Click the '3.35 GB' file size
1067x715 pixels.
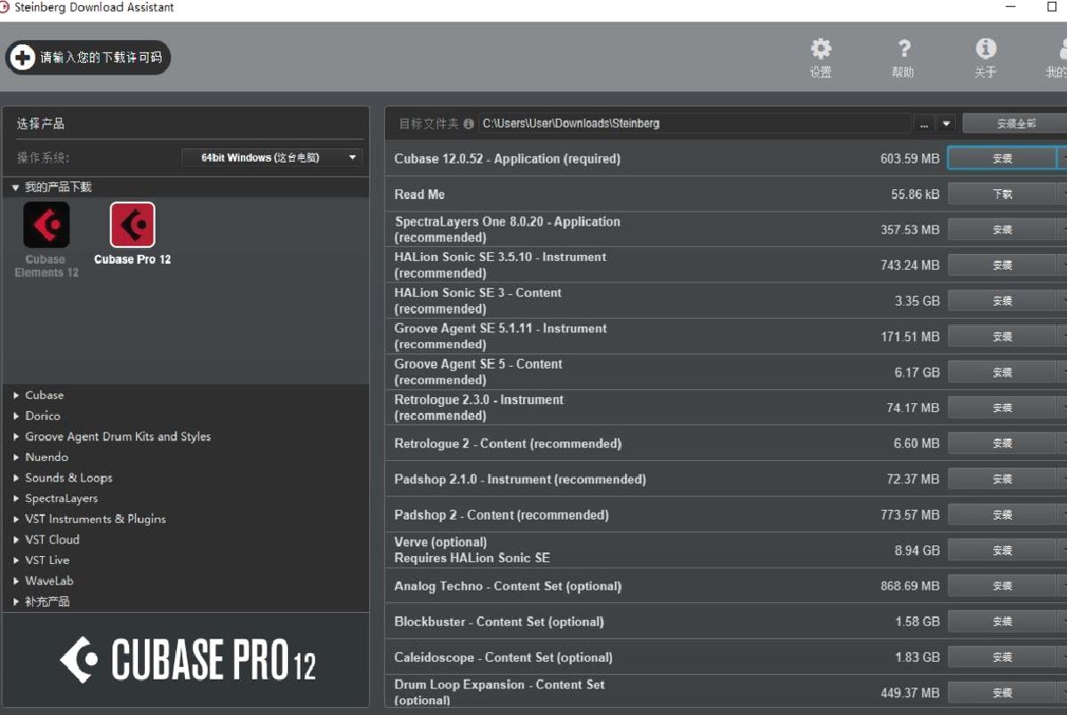tap(918, 301)
